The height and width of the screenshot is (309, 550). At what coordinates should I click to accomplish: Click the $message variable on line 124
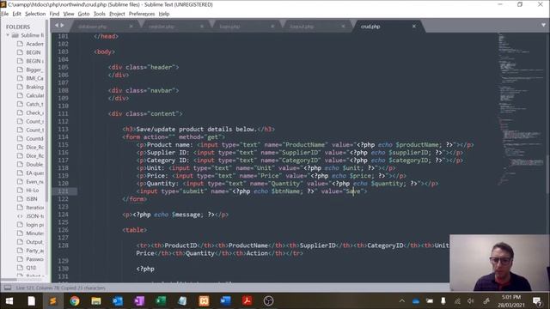(186, 215)
